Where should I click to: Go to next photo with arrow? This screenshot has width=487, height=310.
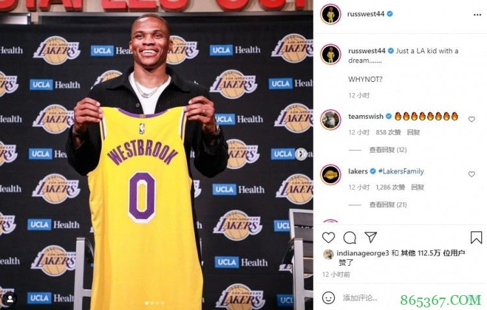coord(301,154)
